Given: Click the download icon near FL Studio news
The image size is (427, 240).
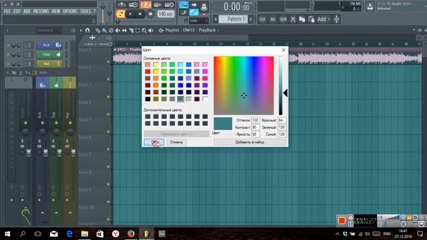Looking at the screenshot, I should (370, 7).
